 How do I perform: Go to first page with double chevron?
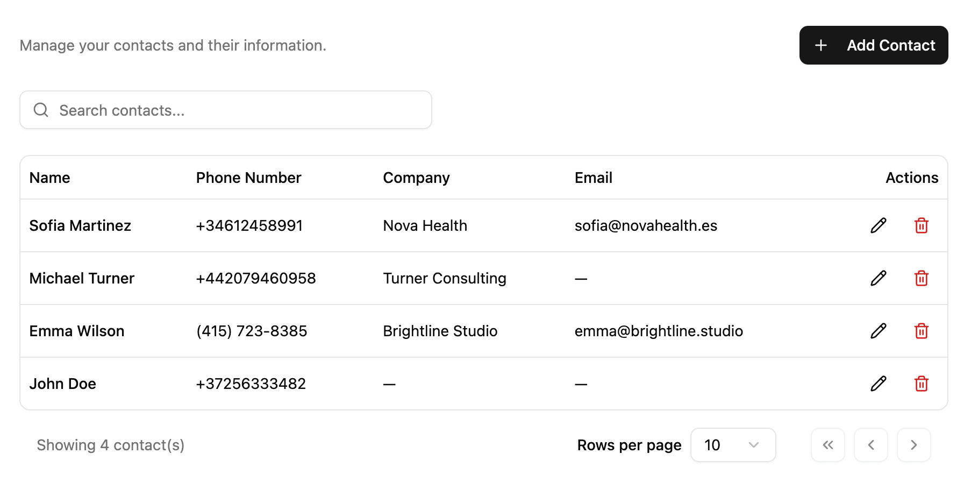(x=827, y=445)
